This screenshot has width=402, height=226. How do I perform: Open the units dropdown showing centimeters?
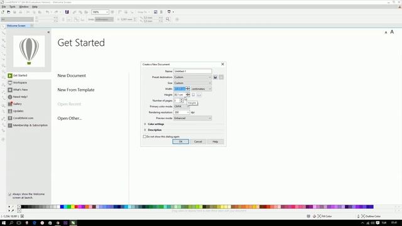point(201,89)
